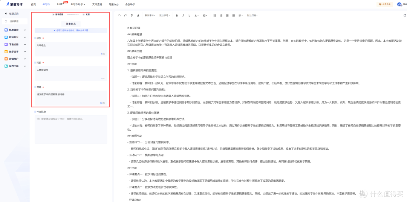Expand the 写作工具 category chevron
The image size is (407, 202).
point(25,66)
